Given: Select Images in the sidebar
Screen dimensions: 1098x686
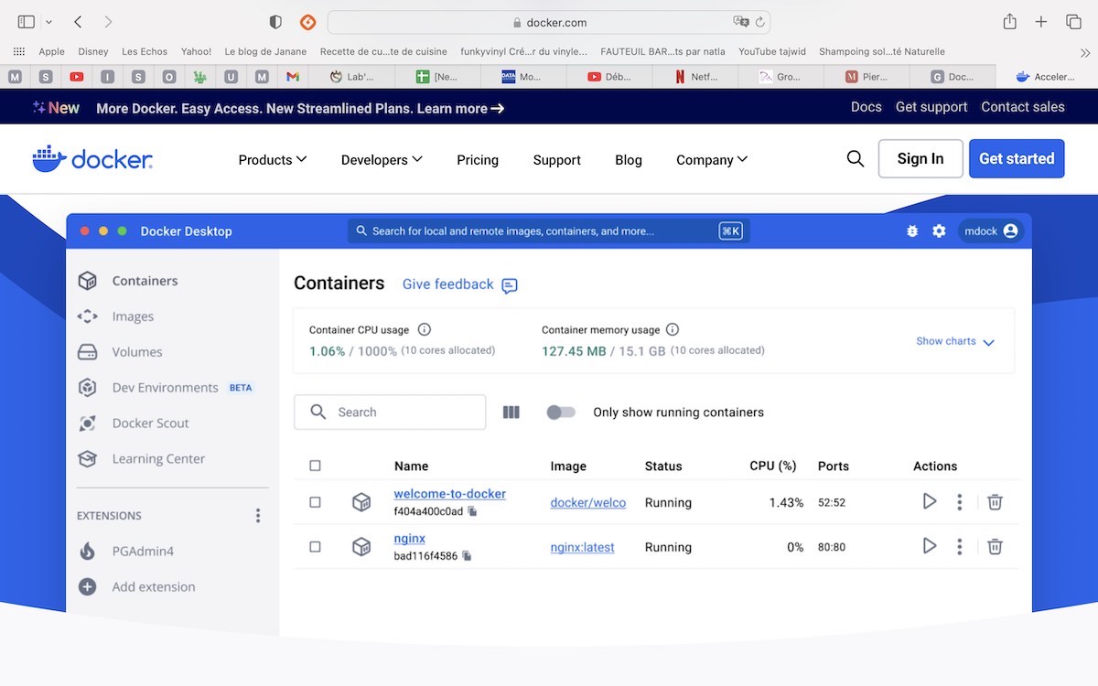Looking at the screenshot, I should (x=133, y=316).
